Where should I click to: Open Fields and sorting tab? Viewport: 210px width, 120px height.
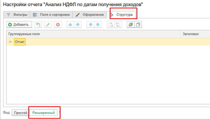[51, 15]
